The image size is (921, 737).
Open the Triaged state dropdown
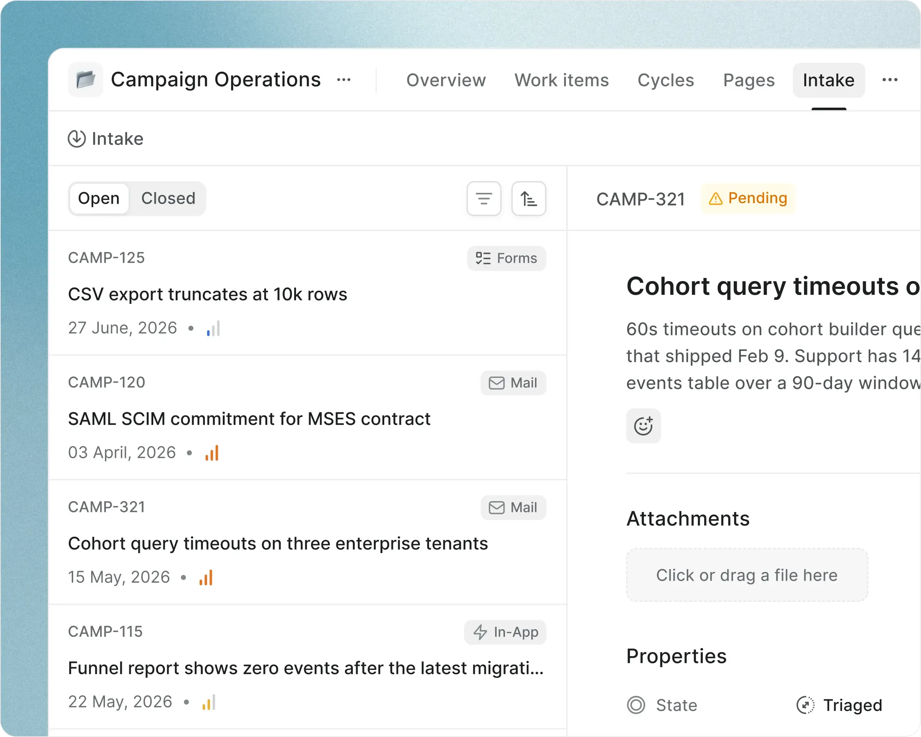(x=840, y=705)
